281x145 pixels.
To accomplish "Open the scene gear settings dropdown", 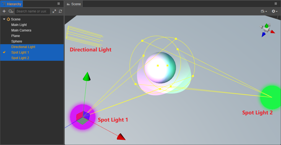I will tap(275, 11).
